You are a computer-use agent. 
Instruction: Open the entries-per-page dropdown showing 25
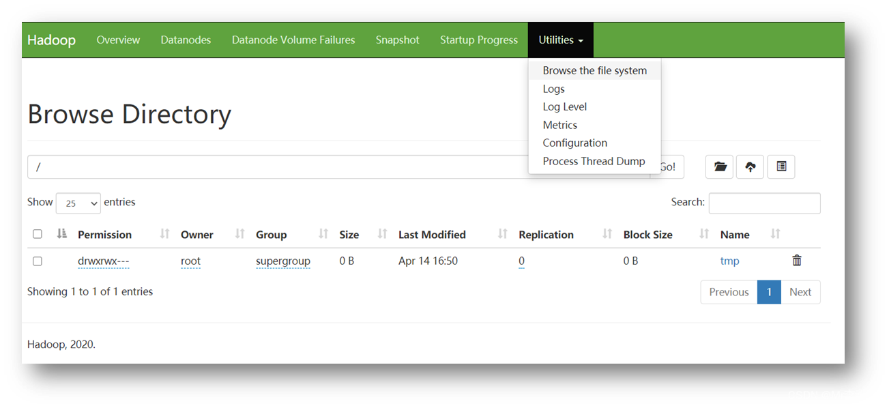coord(78,203)
